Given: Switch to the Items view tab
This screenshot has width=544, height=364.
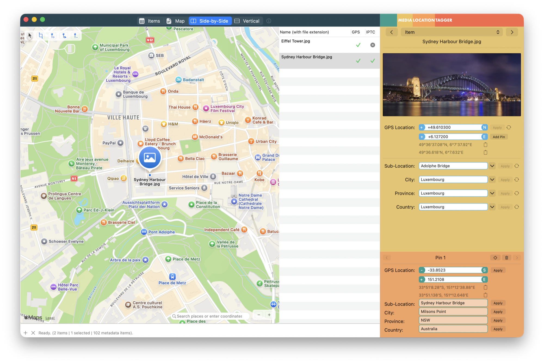Looking at the screenshot, I should pos(150,21).
